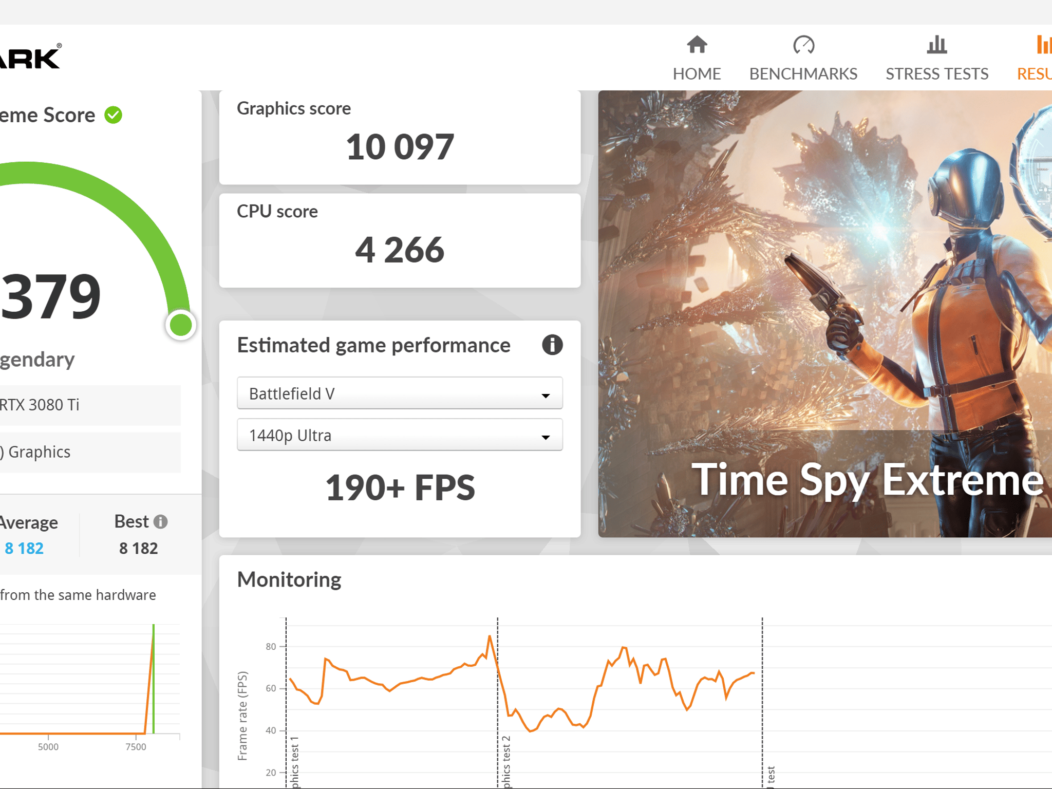This screenshot has height=789, width=1052.
Task: Click the green score gauge knob
Action: [181, 325]
